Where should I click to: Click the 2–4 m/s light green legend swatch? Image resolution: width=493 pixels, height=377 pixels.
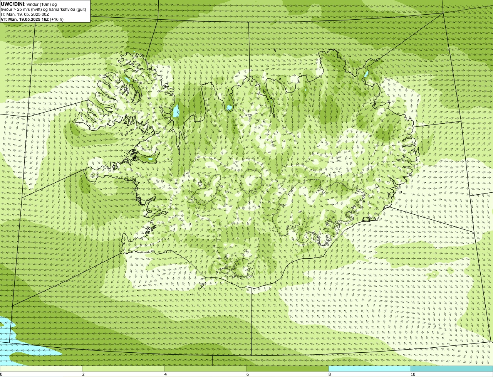(x=123, y=369)
